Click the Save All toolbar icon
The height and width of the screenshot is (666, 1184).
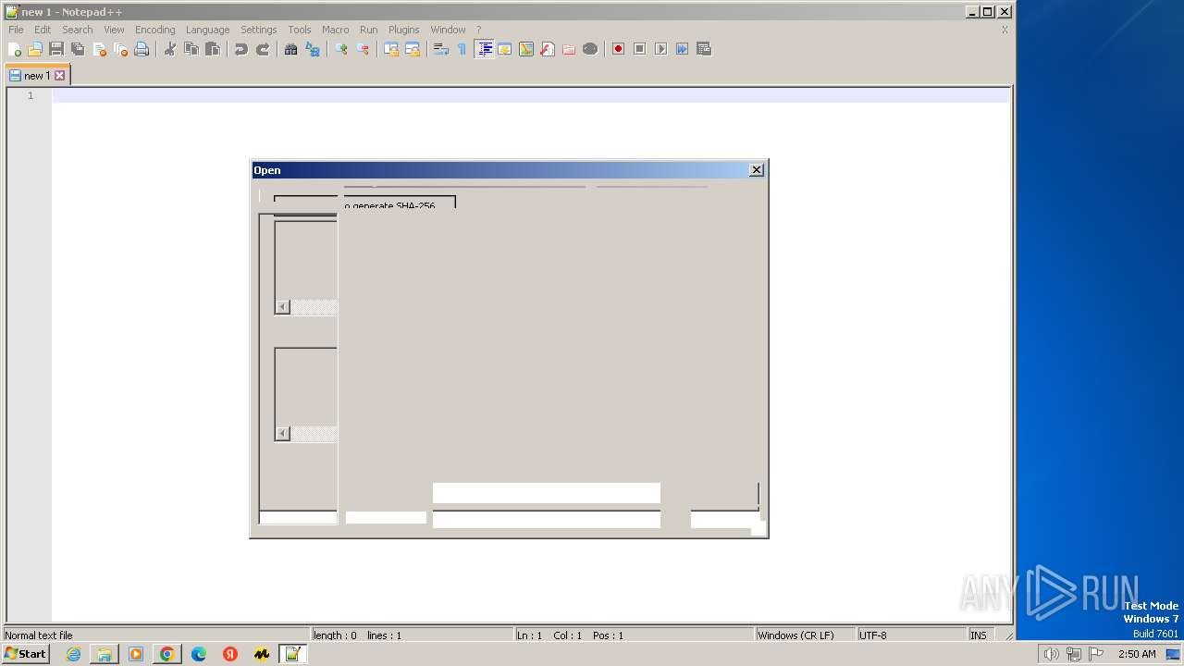pyautogui.click(x=78, y=49)
